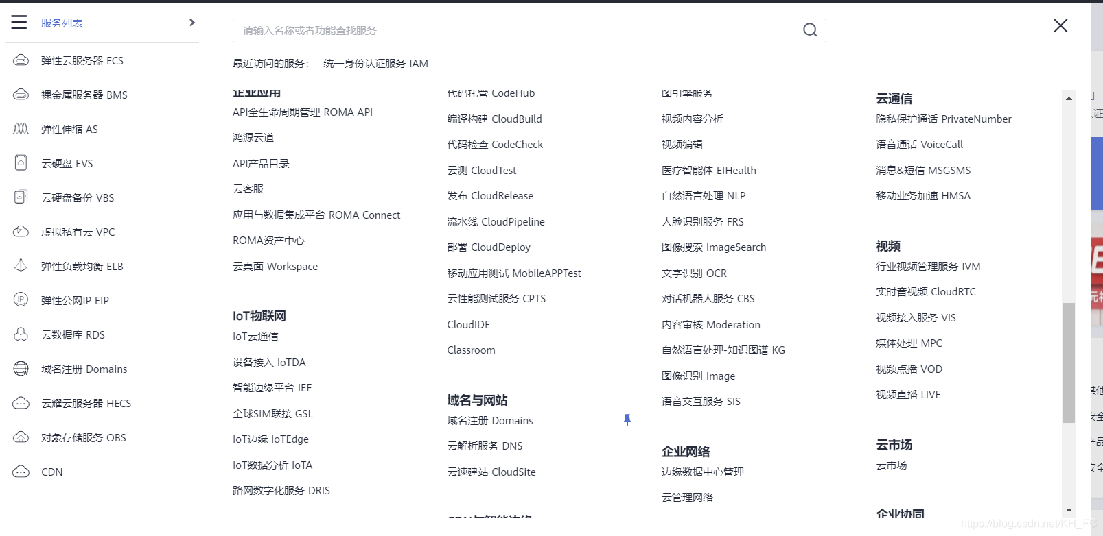Screen dimensions: 1103x536
Task: Open 鸿源云道 service
Action: pyautogui.click(x=253, y=137)
